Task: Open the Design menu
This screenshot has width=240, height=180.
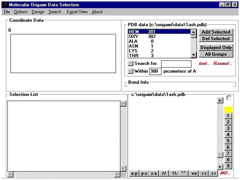Action: (38, 12)
